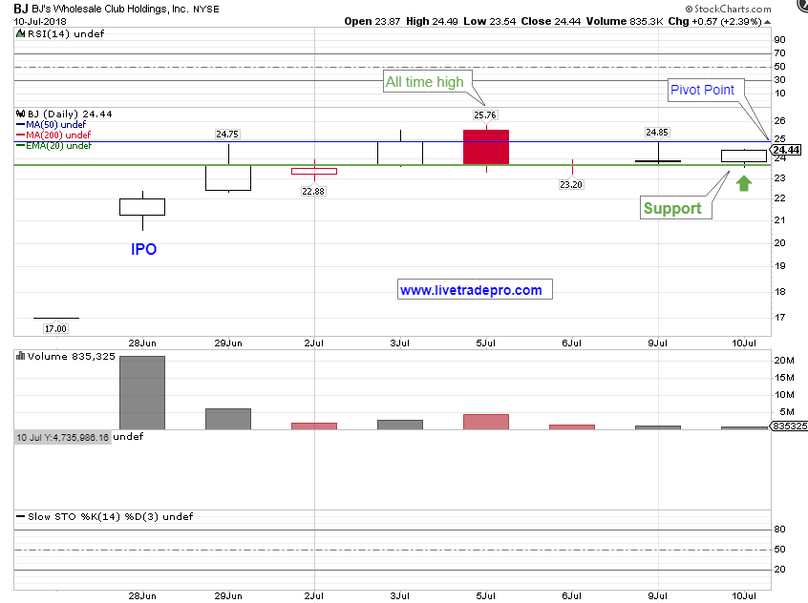Open the www.livetradepro.com link

[x=471, y=290]
